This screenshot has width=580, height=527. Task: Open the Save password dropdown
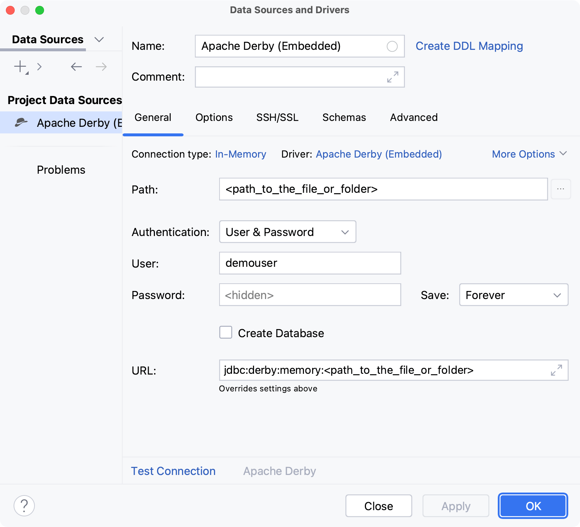[x=513, y=295]
